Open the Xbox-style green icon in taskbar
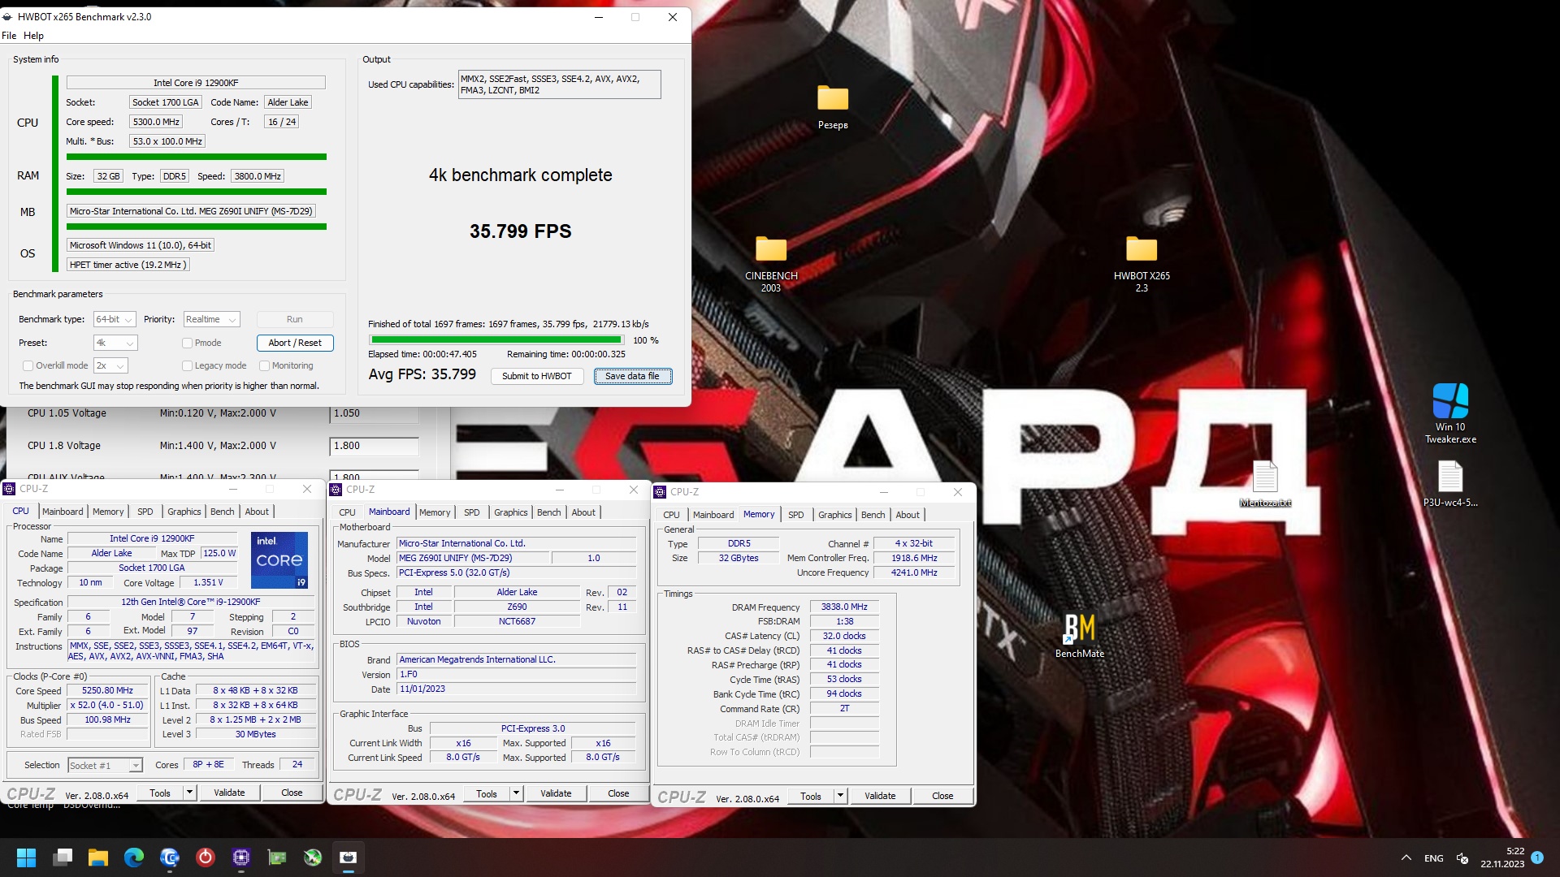Viewport: 1560px width, 877px height. 313,858
